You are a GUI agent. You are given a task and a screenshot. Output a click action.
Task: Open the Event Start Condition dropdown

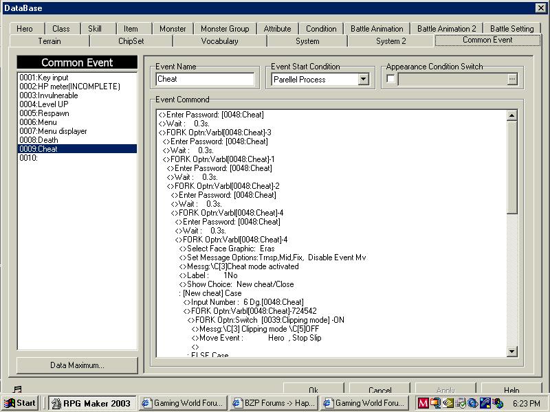pyautogui.click(x=364, y=80)
